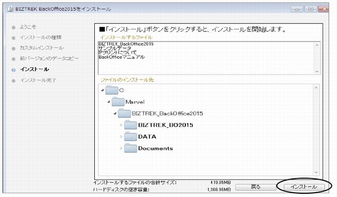Click the Documents folder label

pos(155,148)
